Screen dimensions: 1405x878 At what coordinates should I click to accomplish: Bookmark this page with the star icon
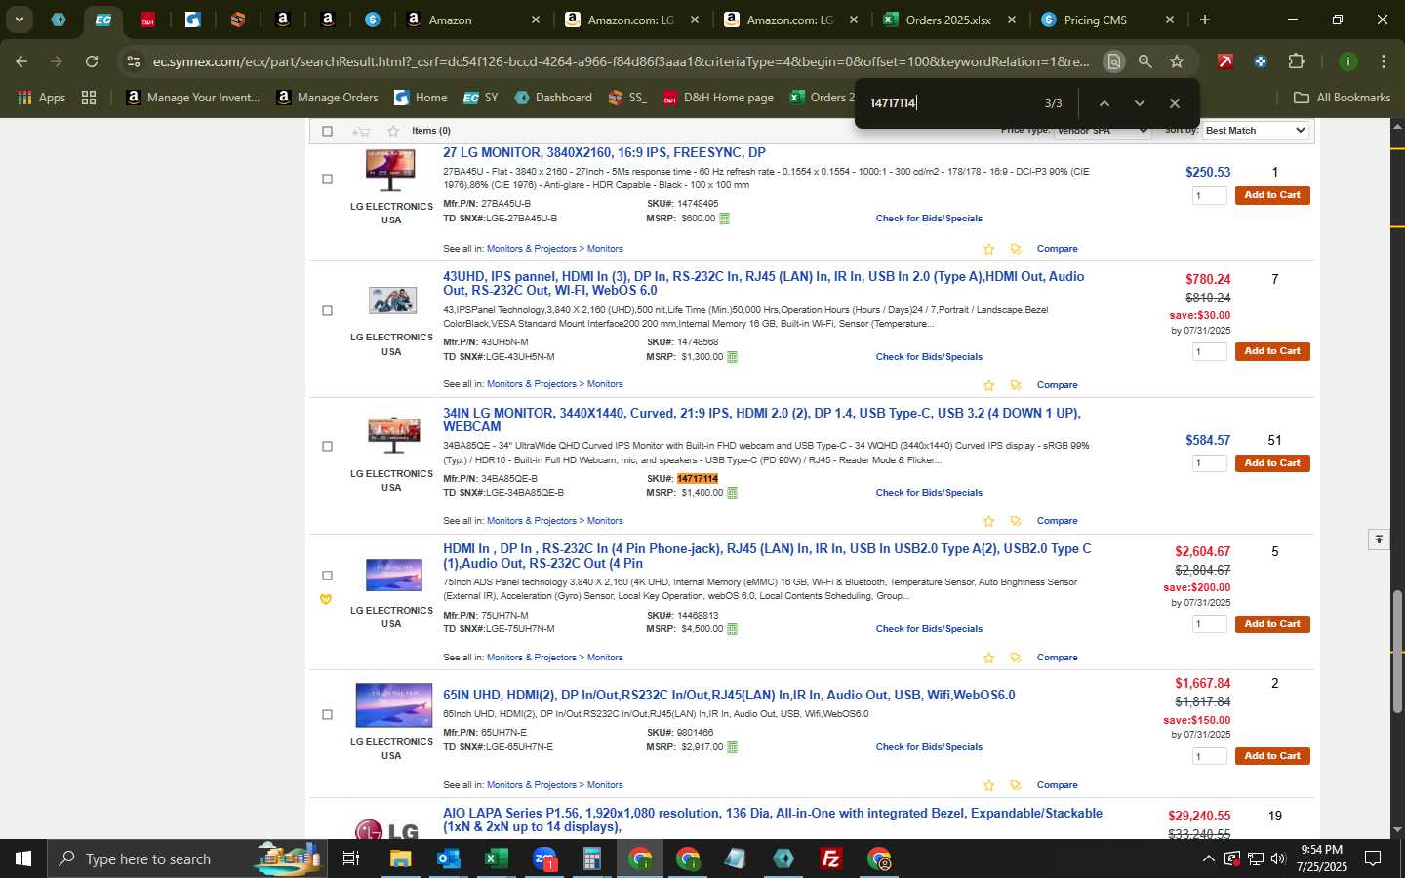point(1177,61)
